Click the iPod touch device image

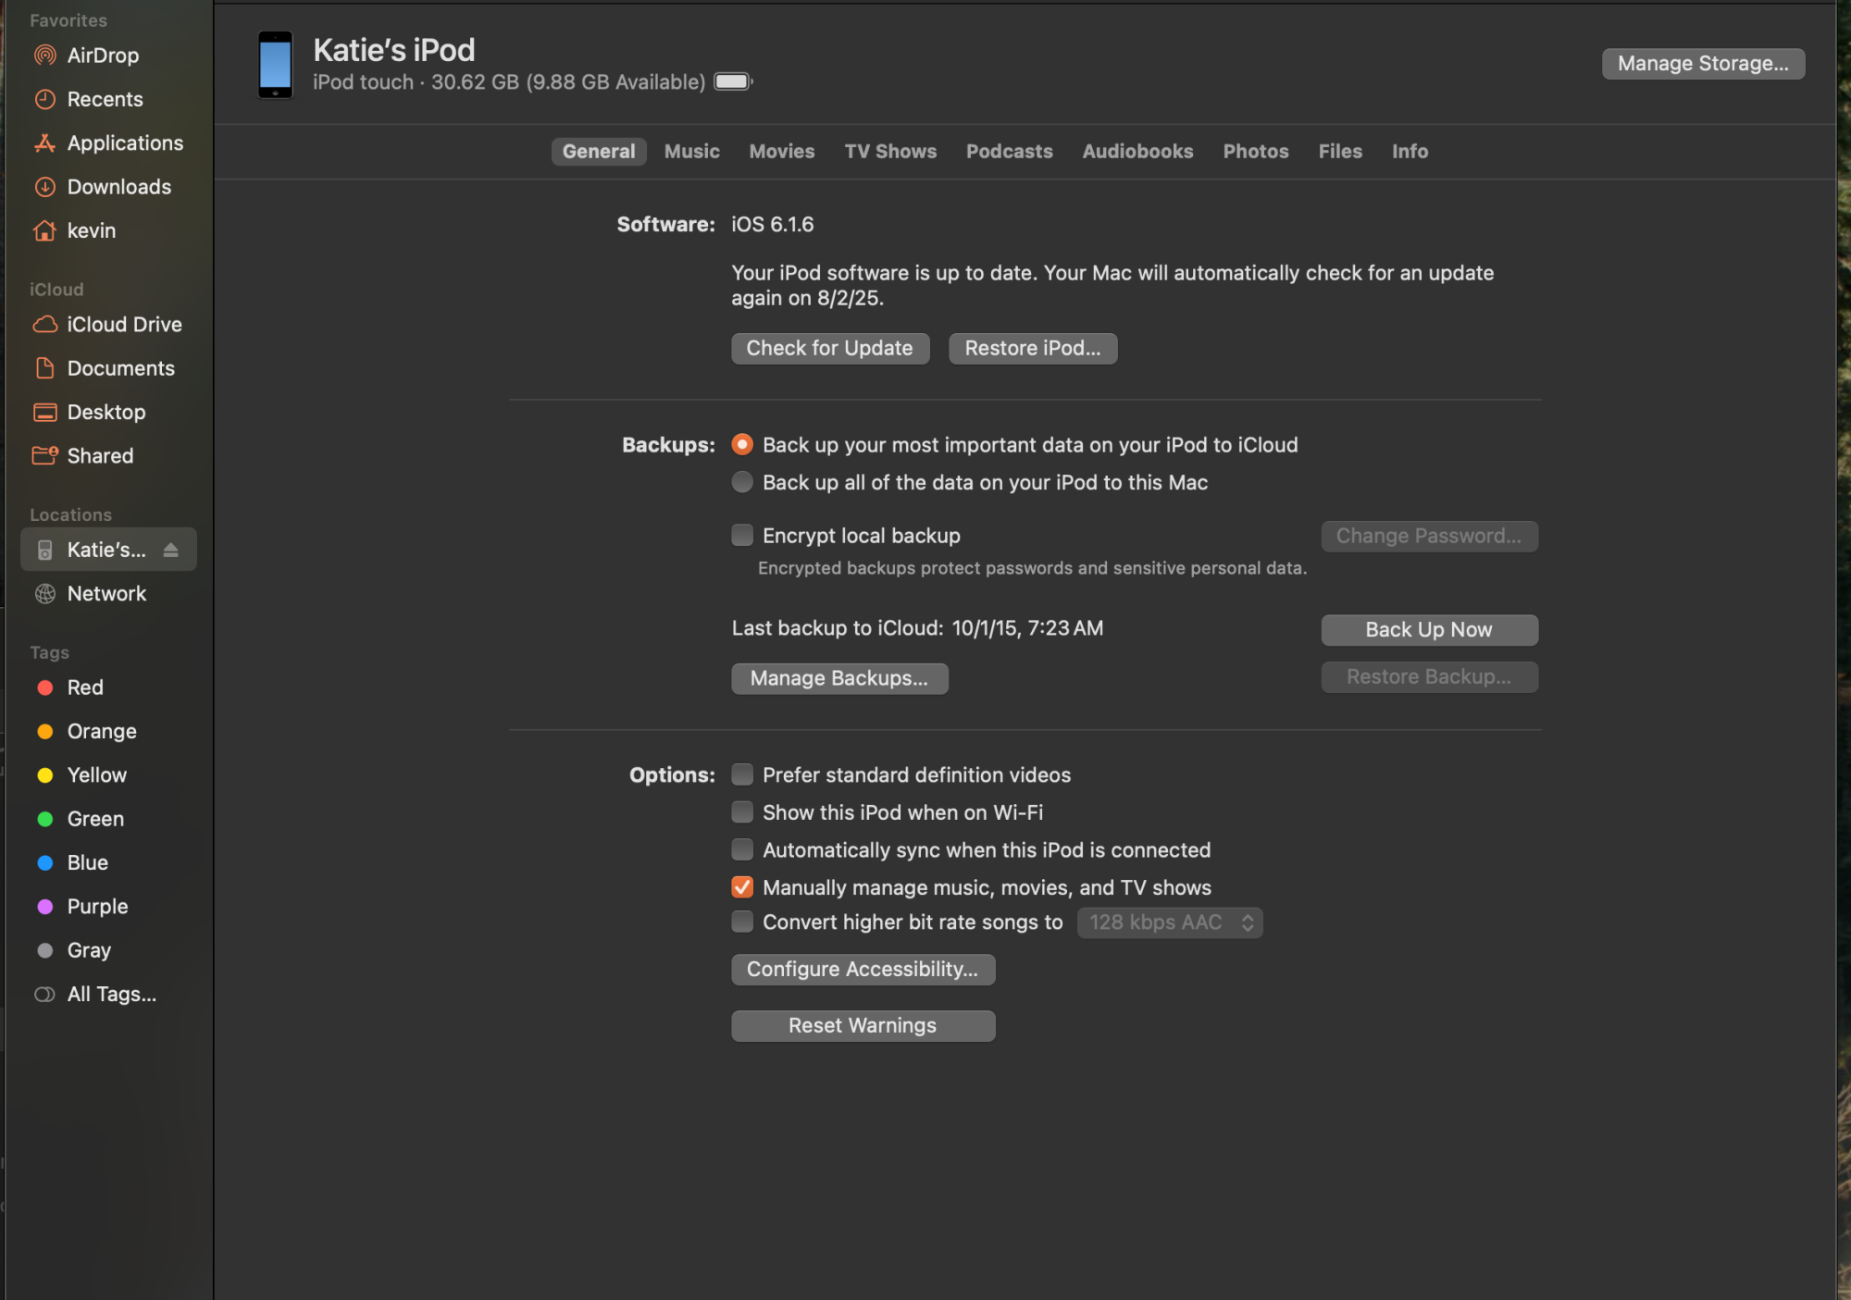coord(275,64)
